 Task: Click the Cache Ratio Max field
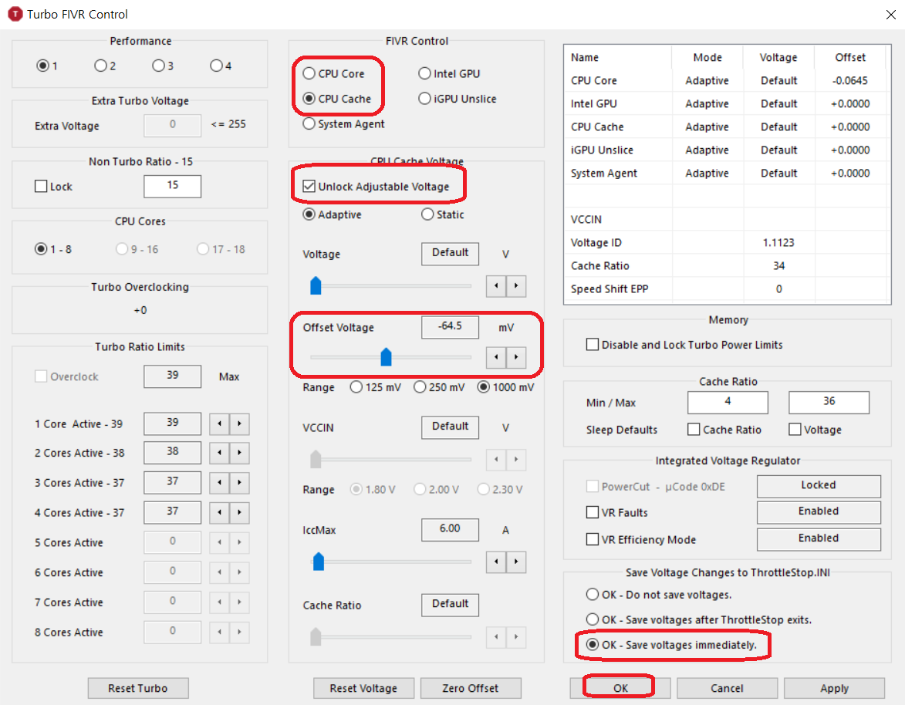[x=829, y=402]
